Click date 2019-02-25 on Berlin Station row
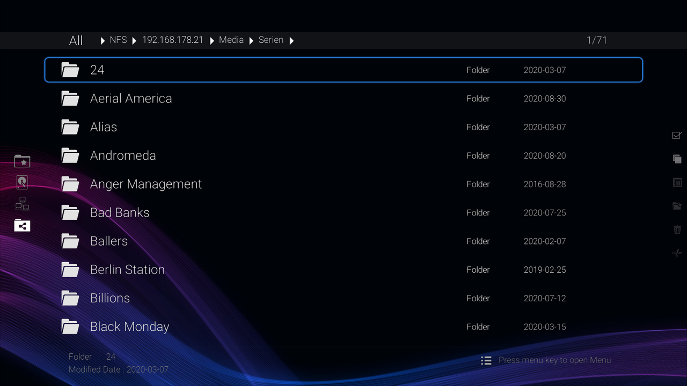687x386 pixels. coord(545,270)
